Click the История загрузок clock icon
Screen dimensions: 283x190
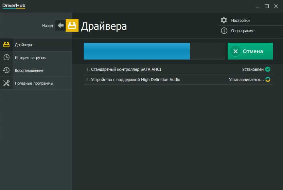pyautogui.click(x=6, y=57)
